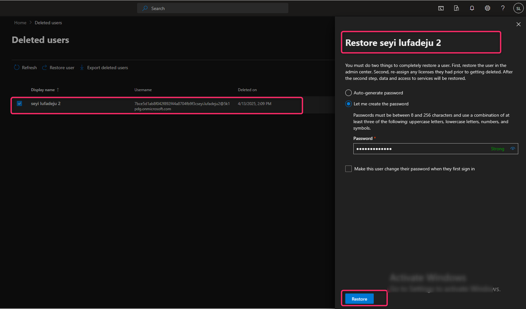Show password with the eye icon
Screen dimensions: 526x309
(x=513, y=149)
